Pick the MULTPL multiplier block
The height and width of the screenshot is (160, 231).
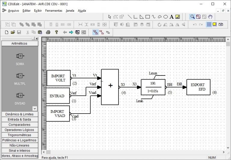[20, 76]
